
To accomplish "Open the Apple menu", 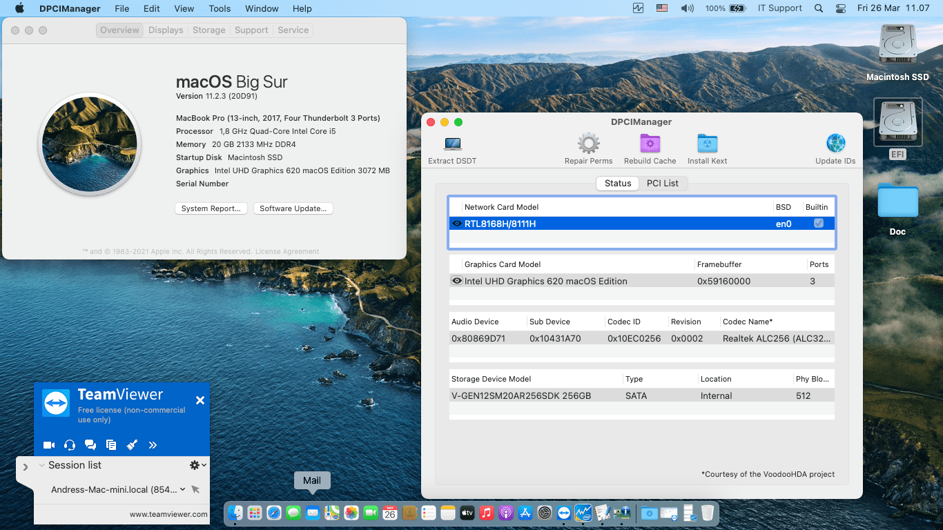I will coord(19,8).
